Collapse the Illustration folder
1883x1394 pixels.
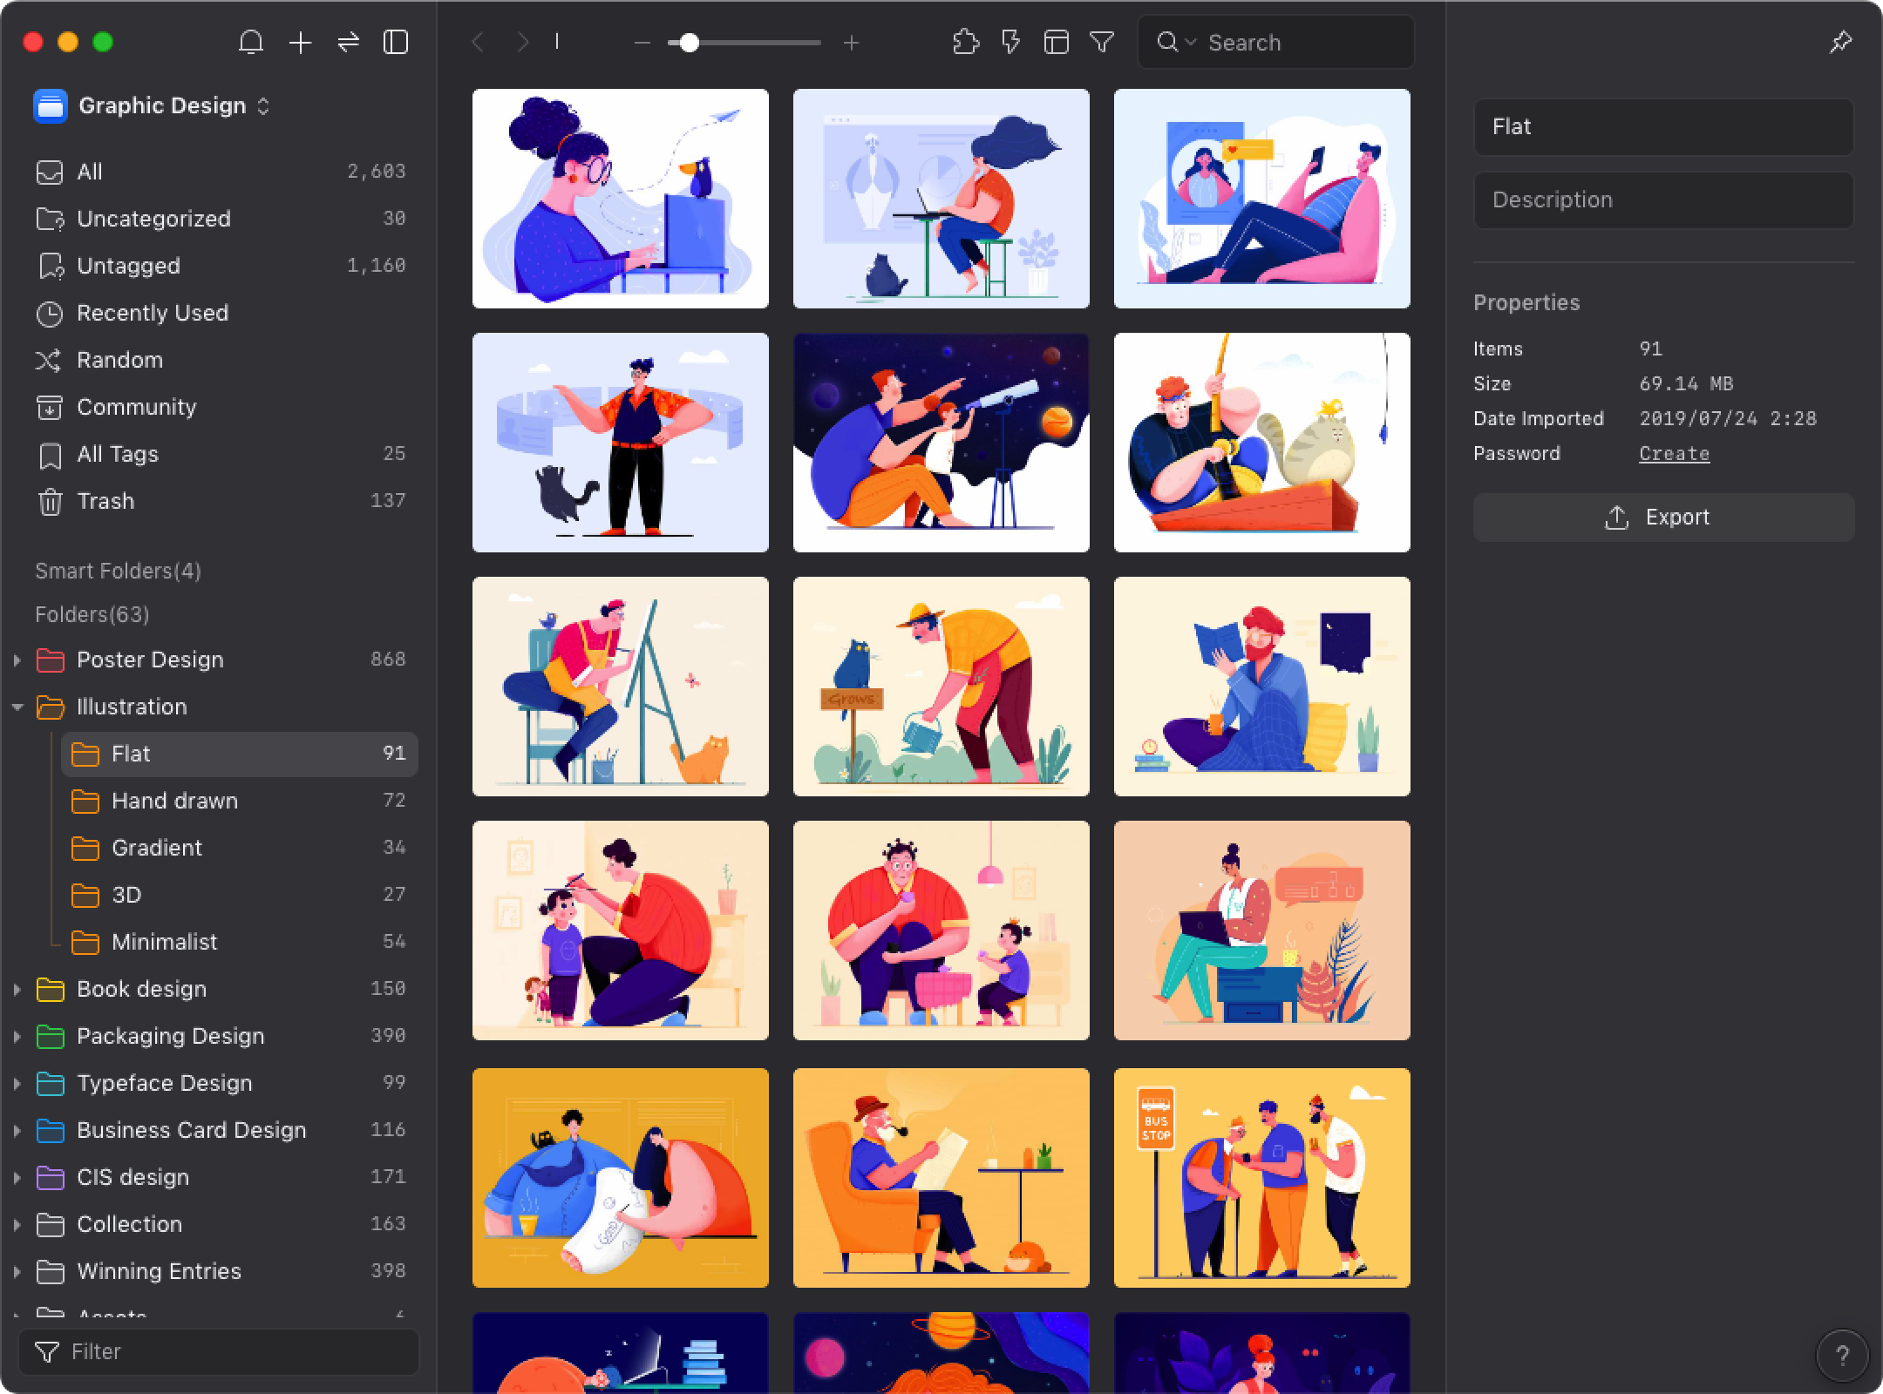17,707
